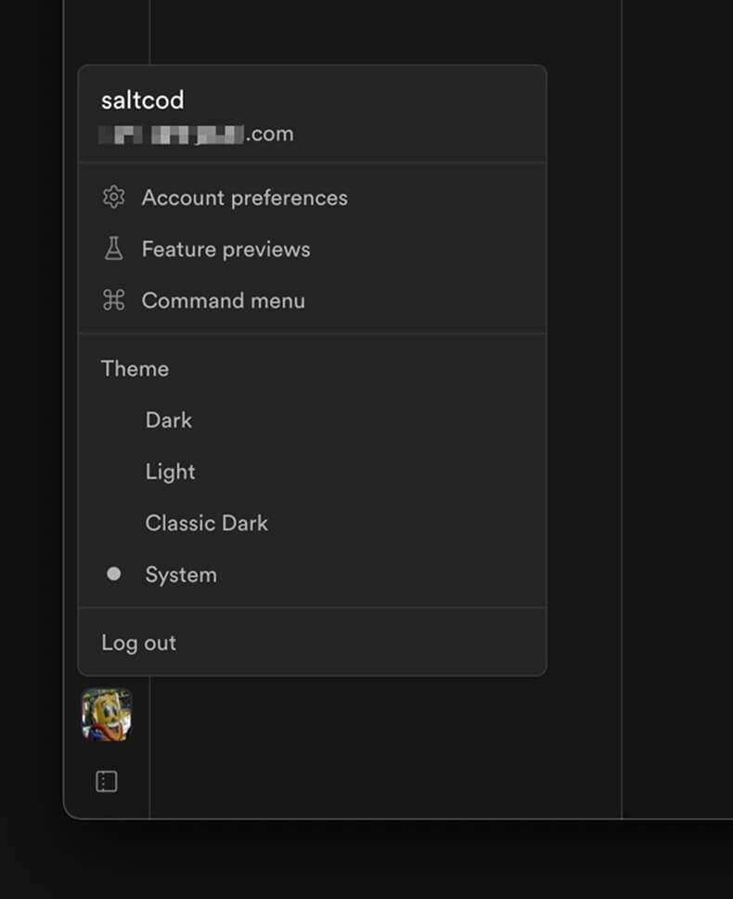The image size is (733, 899).
Task: Open Account preferences
Action: pos(312,198)
